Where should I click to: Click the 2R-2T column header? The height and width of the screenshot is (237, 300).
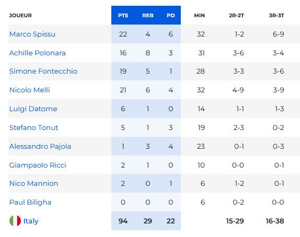[x=236, y=16]
